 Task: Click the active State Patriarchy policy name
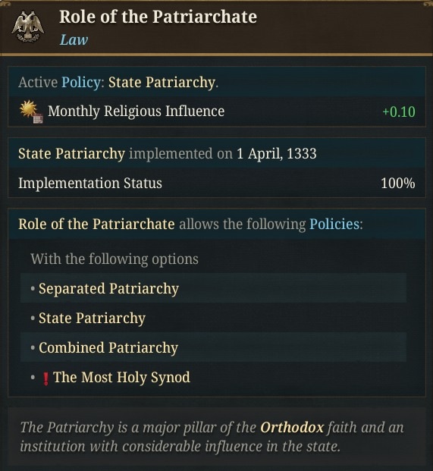162,83
